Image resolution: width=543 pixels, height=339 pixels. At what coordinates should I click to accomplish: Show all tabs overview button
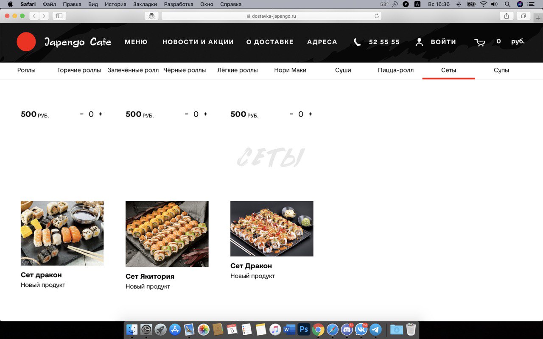coord(523,16)
